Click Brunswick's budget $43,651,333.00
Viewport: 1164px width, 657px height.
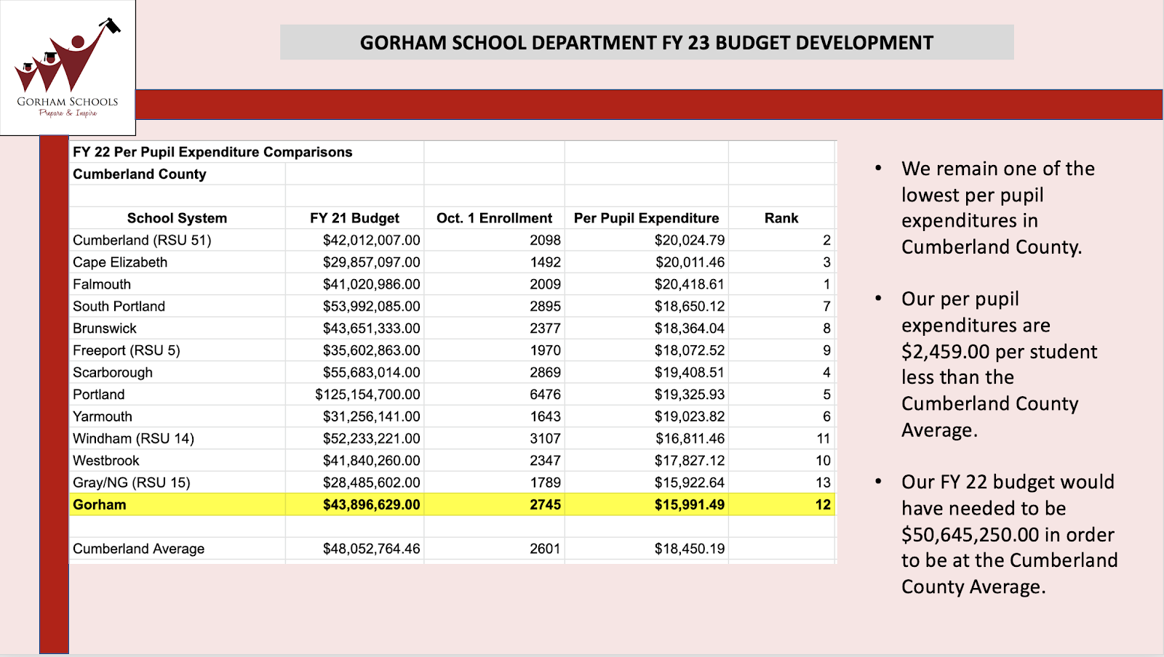[372, 328]
